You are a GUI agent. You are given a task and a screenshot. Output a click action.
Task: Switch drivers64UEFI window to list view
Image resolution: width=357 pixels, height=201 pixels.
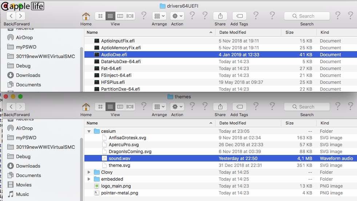[x=110, y=16]
